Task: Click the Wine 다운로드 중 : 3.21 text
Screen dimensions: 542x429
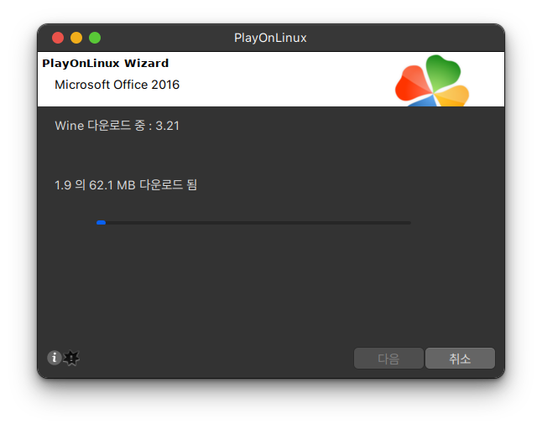Action: (x=117, y=126)
